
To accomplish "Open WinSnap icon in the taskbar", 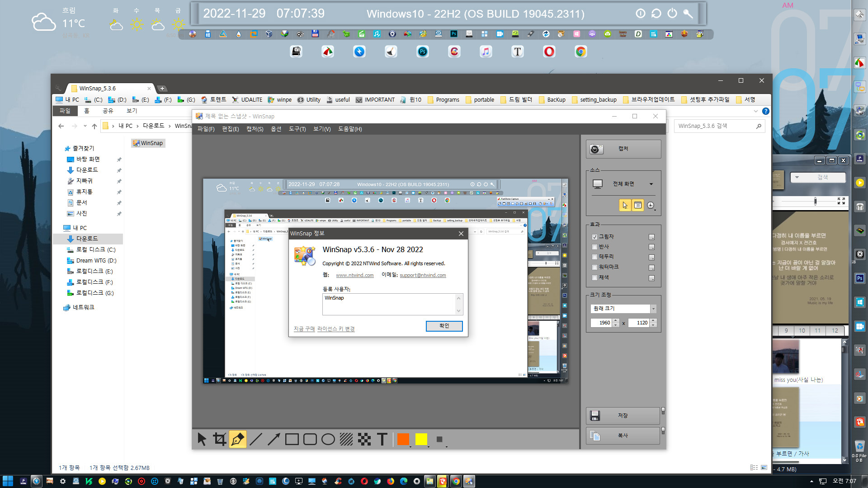I will [x=469, y=481].
